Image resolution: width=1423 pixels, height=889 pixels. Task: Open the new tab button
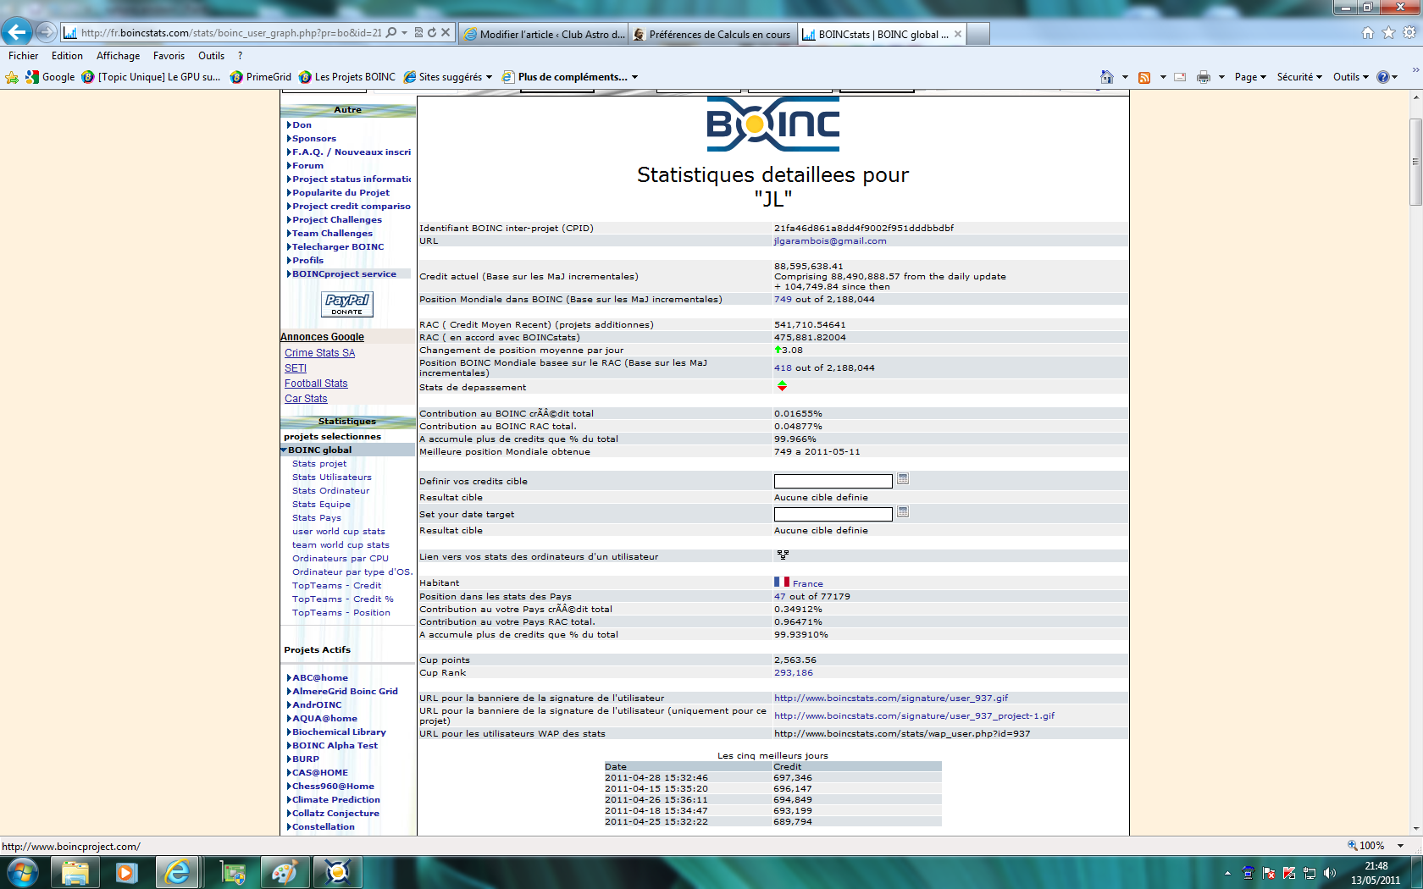[x=978, y=35]
